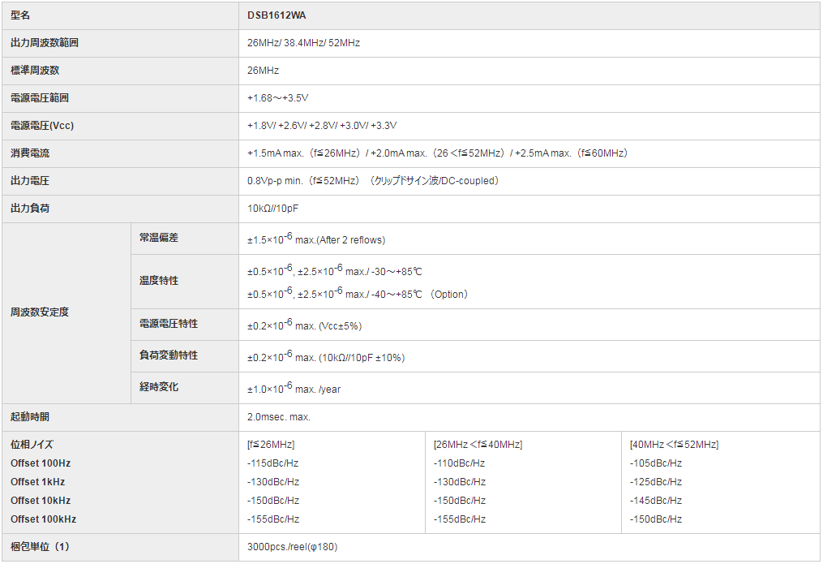Select the +1.68～+3.5V voltage range value
This screenshot has width=823, height=564.
pyautogui.click(x=277, y=98)
